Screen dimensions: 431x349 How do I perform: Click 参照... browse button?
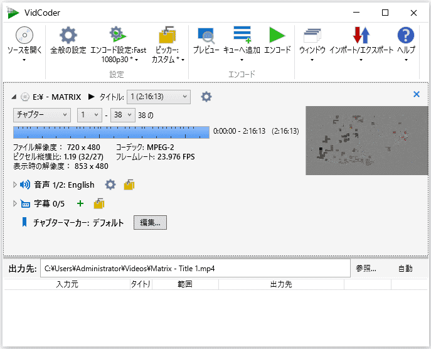(366, 269)
